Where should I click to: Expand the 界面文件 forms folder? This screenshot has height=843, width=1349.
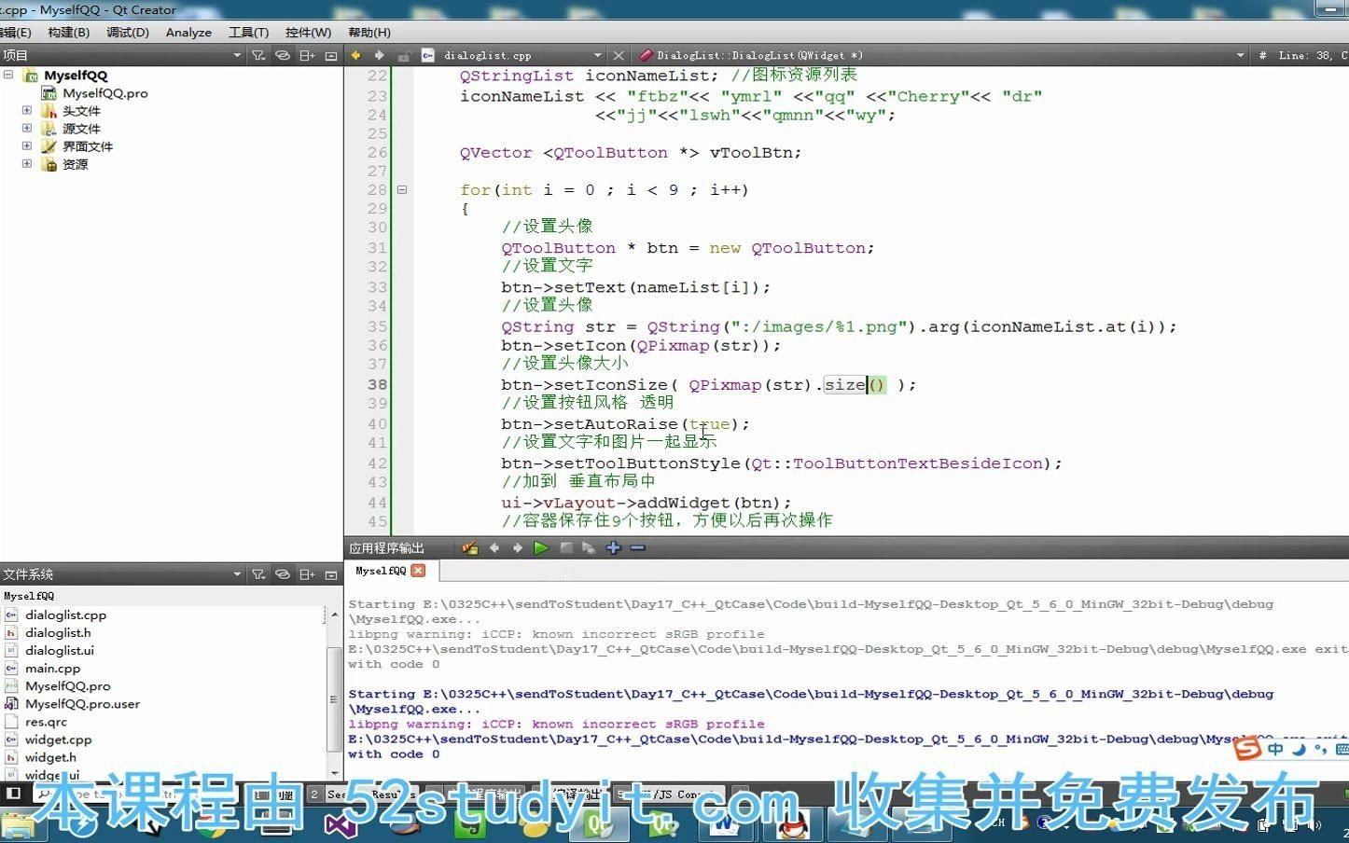click(x=27, y=145)
